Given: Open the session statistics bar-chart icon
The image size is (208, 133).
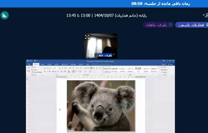Looking at the screenshot, I should point(5,15).
